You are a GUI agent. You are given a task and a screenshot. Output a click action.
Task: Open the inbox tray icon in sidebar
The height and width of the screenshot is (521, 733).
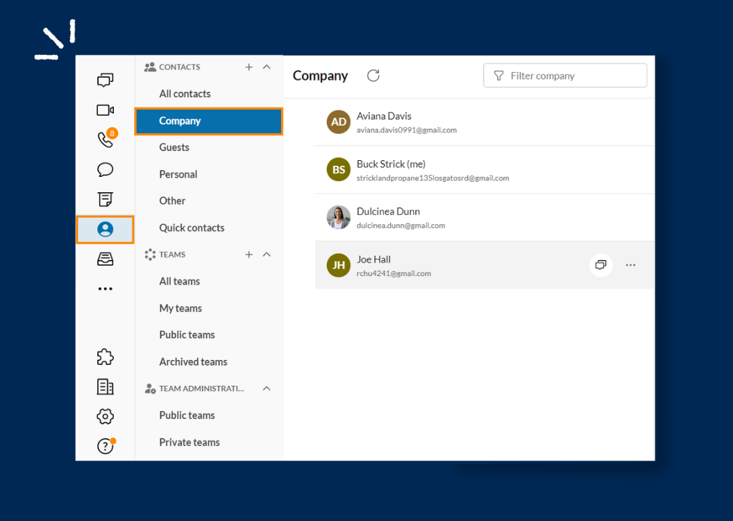click(x=105, y=259)
